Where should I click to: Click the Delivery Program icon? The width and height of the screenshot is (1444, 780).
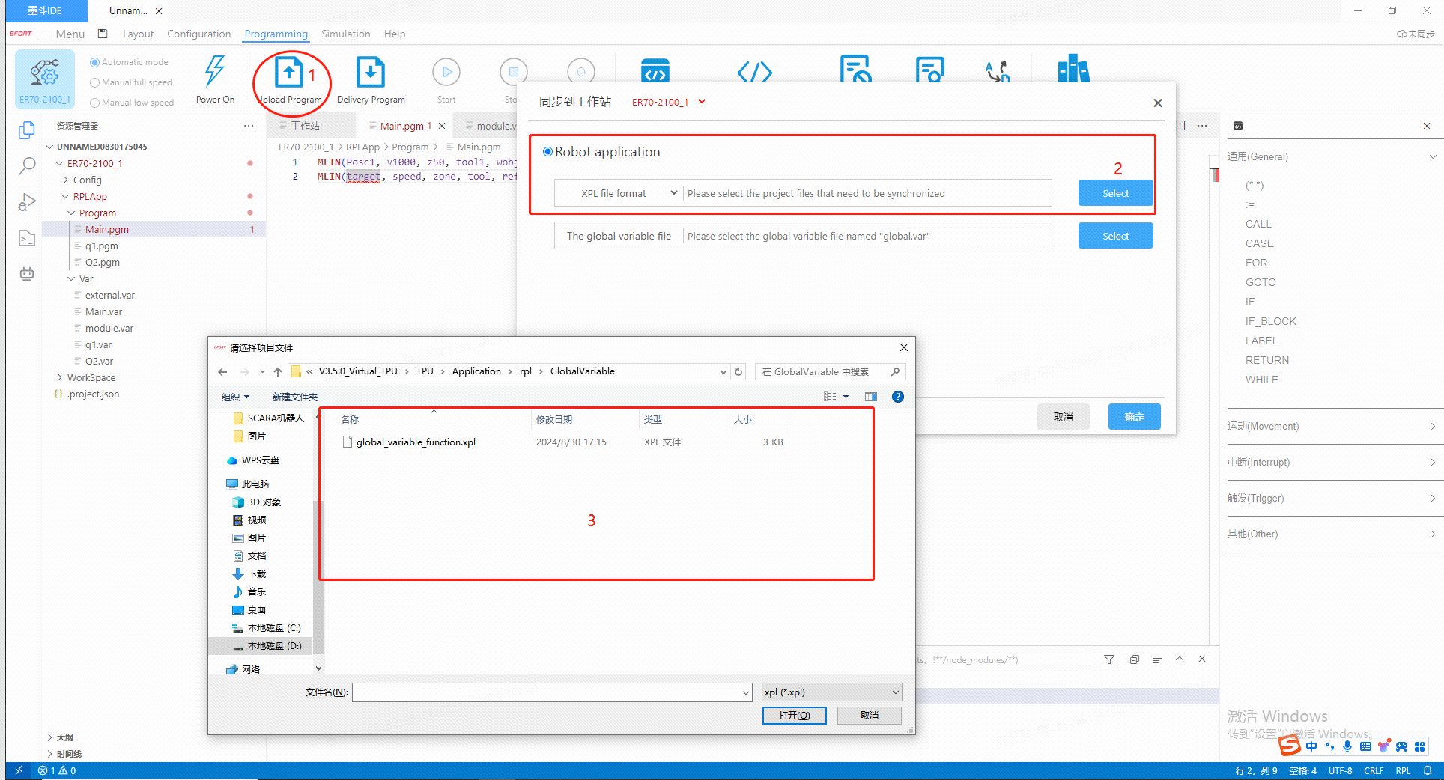coord(370,73)
